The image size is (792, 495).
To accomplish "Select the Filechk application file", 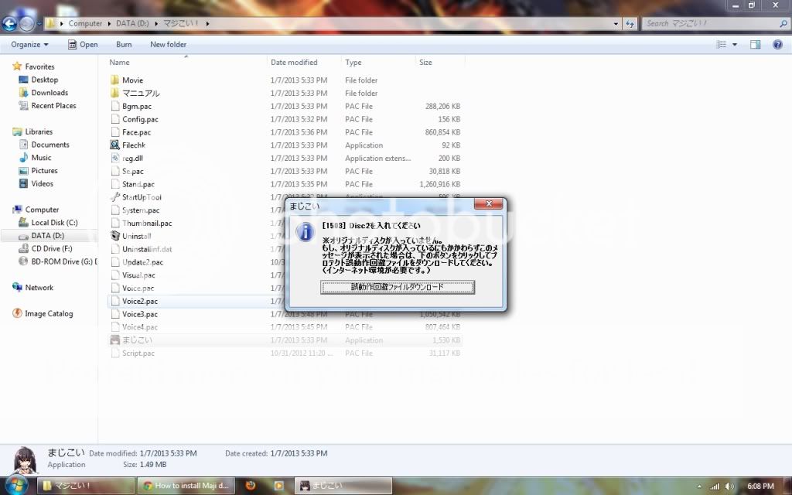I will coord(133,145).
